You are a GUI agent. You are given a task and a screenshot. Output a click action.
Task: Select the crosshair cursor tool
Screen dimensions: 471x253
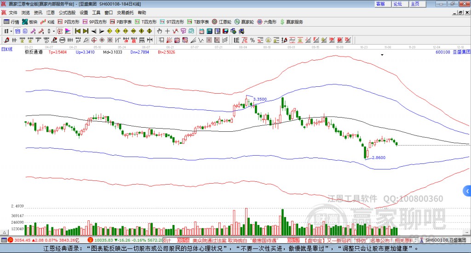[168, 31]
